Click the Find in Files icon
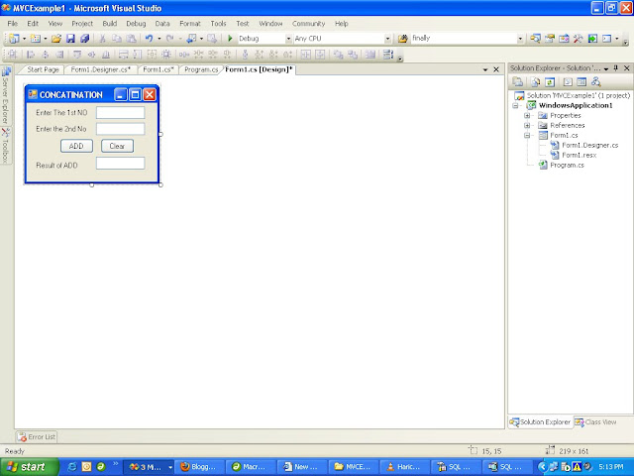Screen dimensions: 634x476 pyautogui.click(x=403, y=39)
